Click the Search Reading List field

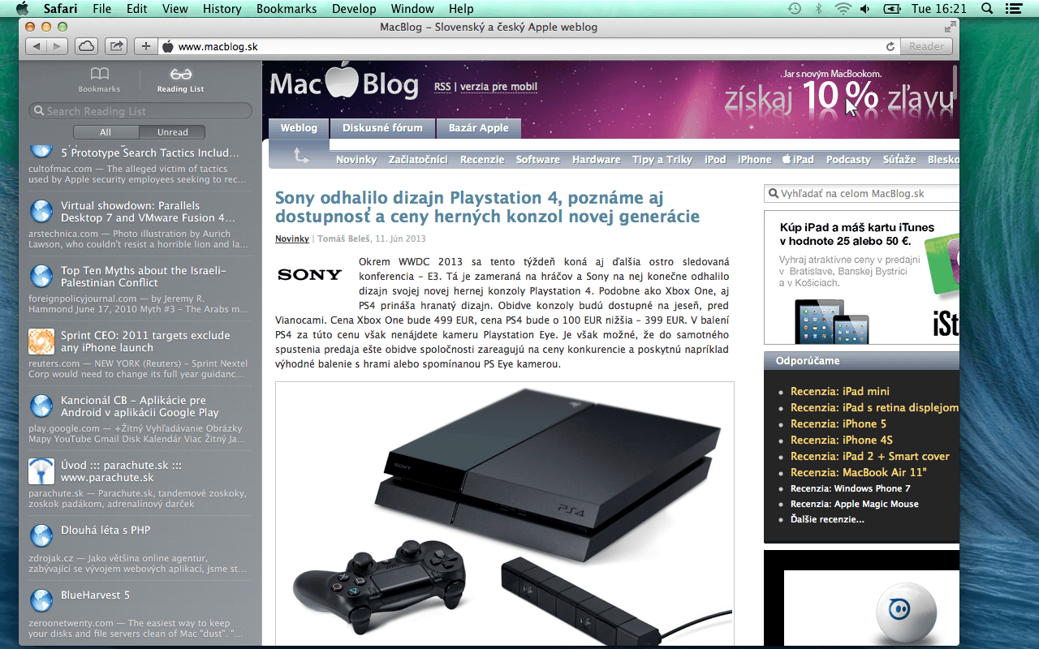coord(140,111)
